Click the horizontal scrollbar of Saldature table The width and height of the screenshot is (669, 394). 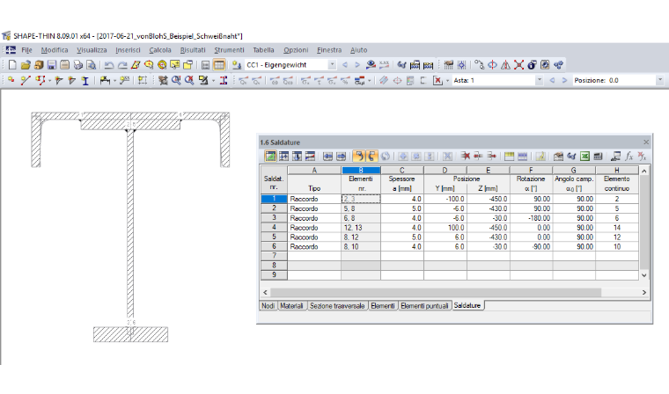436,292
